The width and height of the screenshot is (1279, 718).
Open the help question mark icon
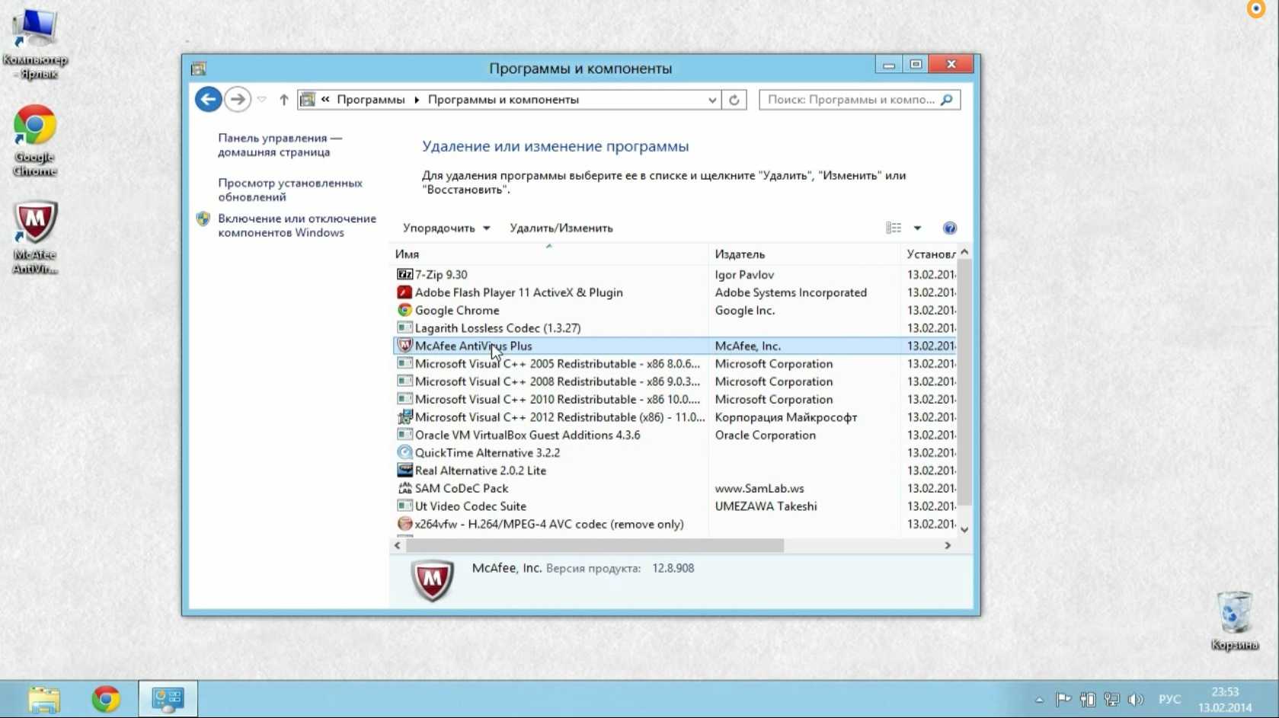pyautogui.click(x=949, y=228)
